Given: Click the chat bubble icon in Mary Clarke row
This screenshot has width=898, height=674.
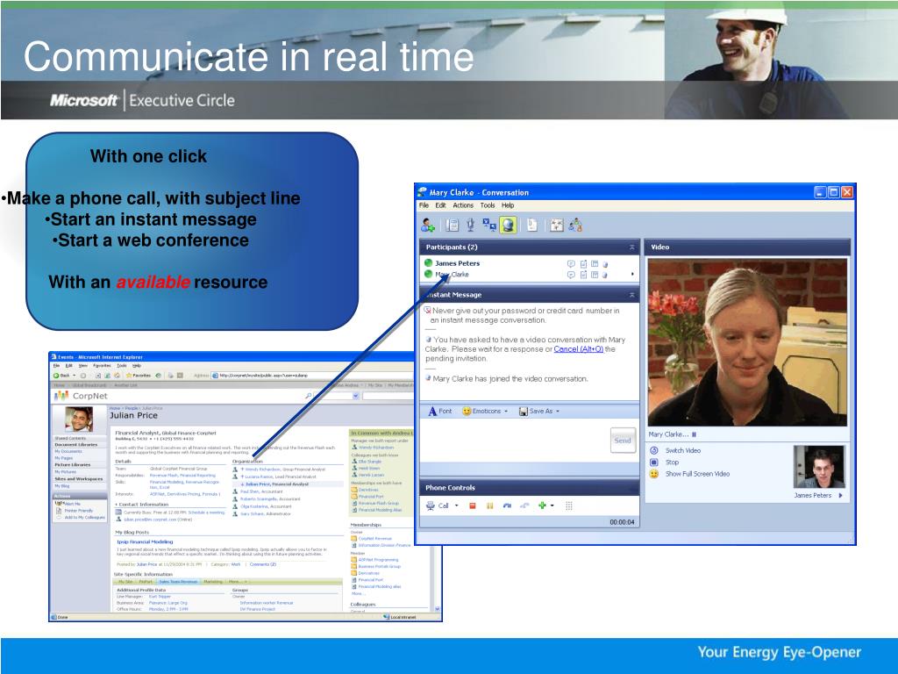Looking at the screenshot, I should pos(571,275).
